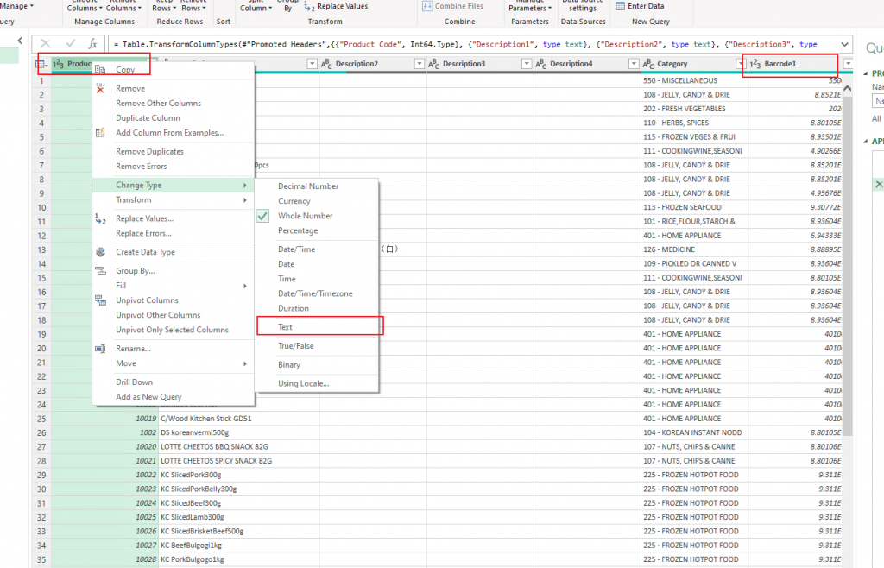Click Replace Values in the ribbon

pos(337,6)
